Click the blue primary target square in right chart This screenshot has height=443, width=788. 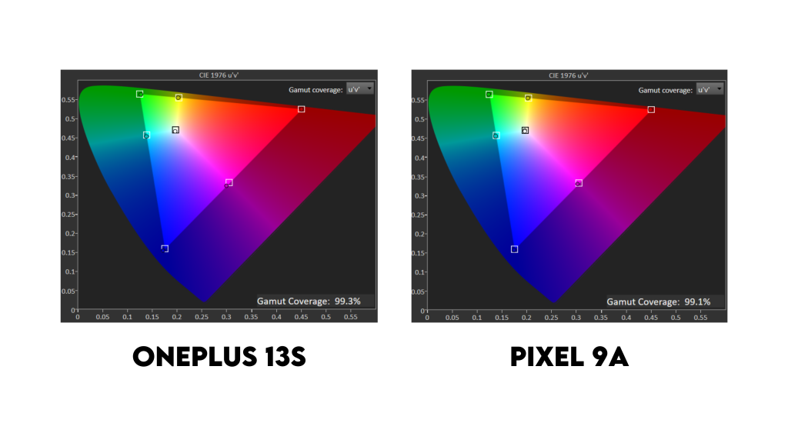click(x=514, y=249)
